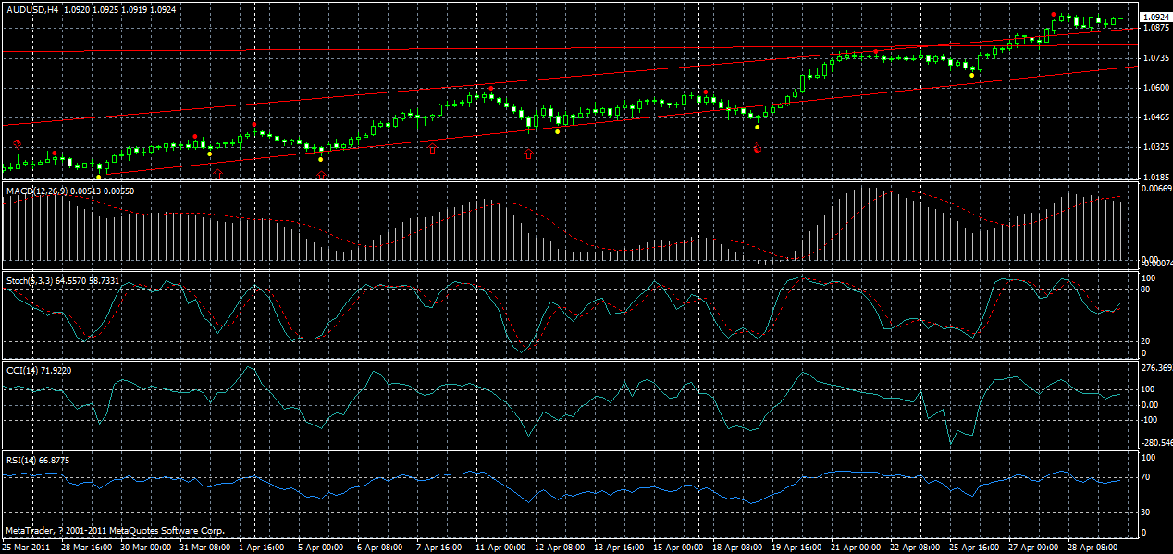1173x554 pixels.
Task: Click the yellow dot signal near 12 Apr
Action: (557, 131)
